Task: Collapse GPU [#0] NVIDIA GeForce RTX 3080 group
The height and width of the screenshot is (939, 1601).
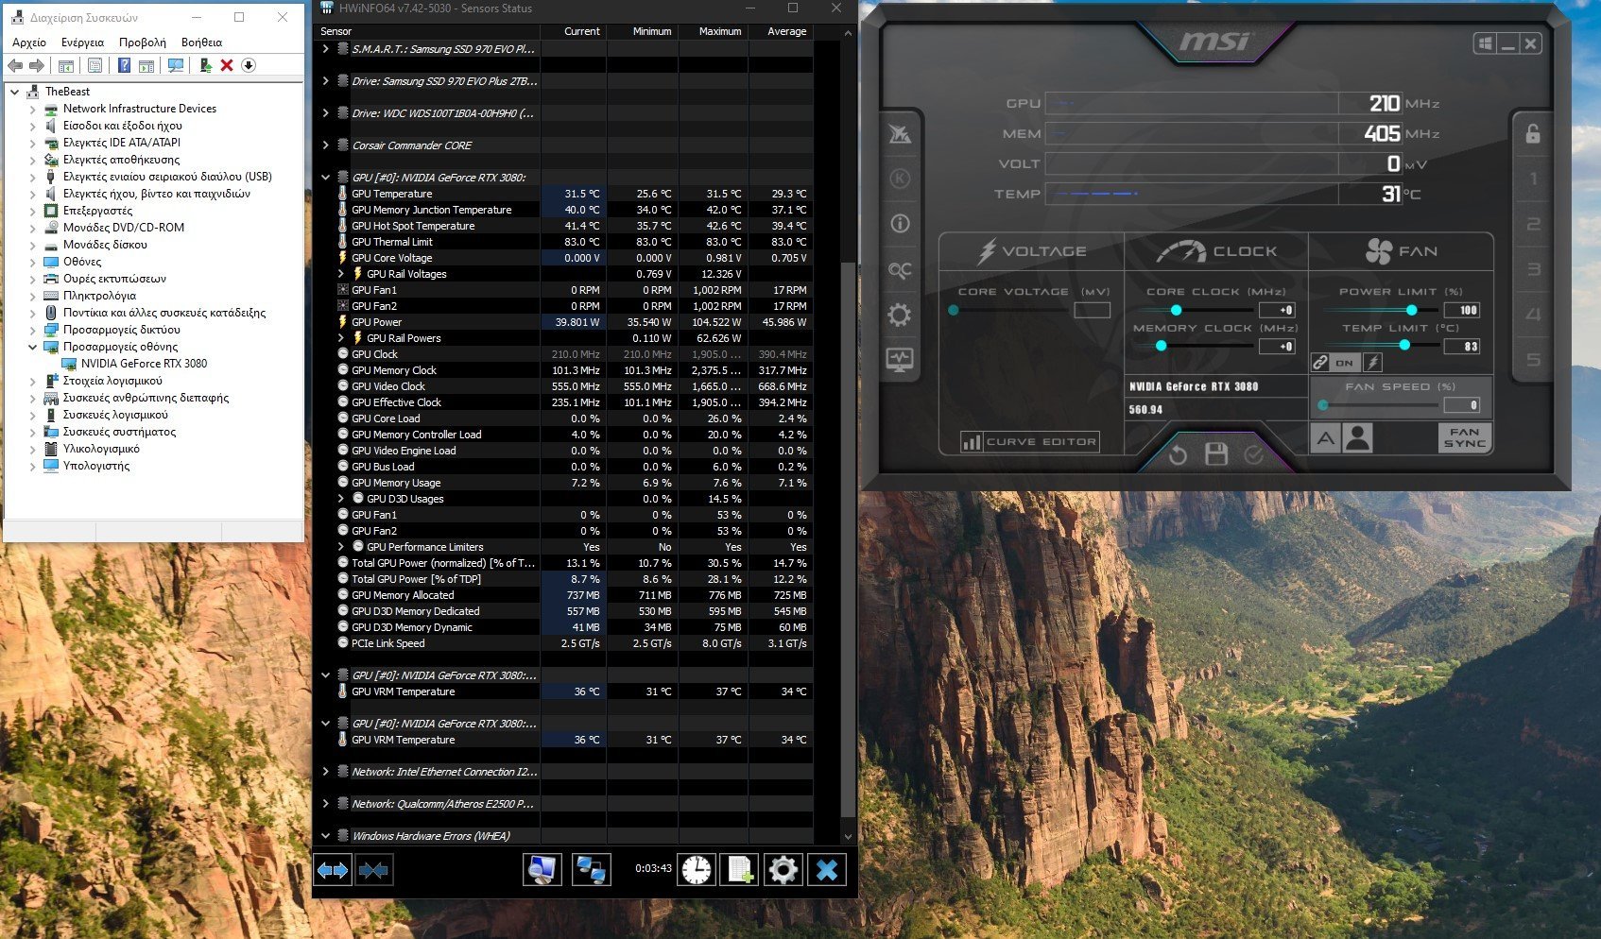Action: point(326,178)
